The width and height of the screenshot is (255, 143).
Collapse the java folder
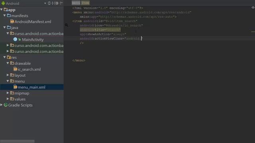tap(4, 27)
